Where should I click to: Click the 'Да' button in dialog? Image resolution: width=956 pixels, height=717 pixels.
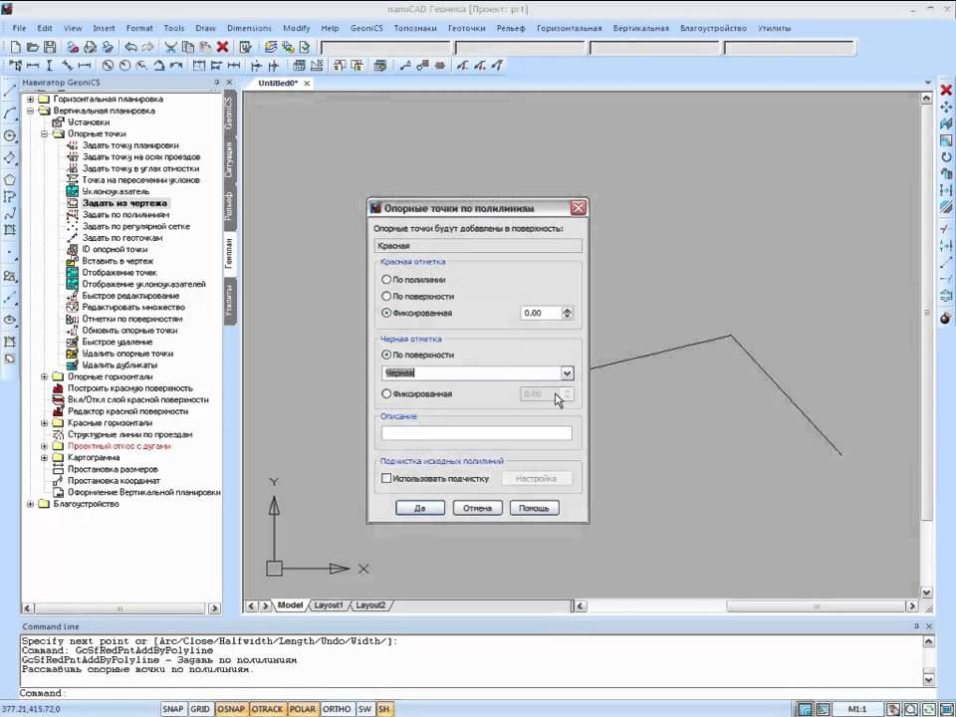[x=420, y=508]
